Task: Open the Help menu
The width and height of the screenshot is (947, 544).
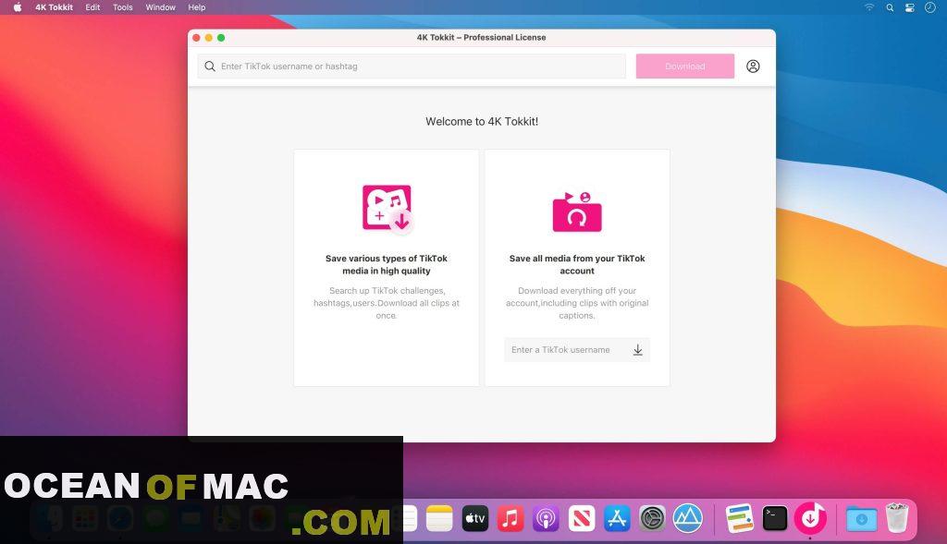Action: click(197, 7)
